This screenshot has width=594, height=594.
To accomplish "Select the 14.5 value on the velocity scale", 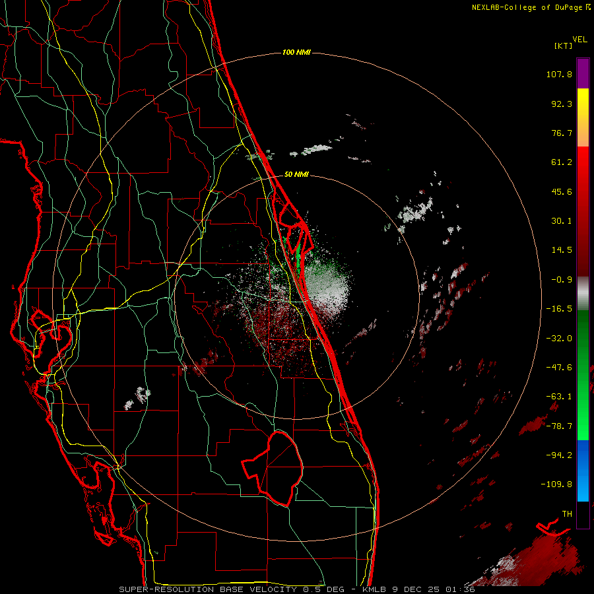I will (x=562, y=250).
